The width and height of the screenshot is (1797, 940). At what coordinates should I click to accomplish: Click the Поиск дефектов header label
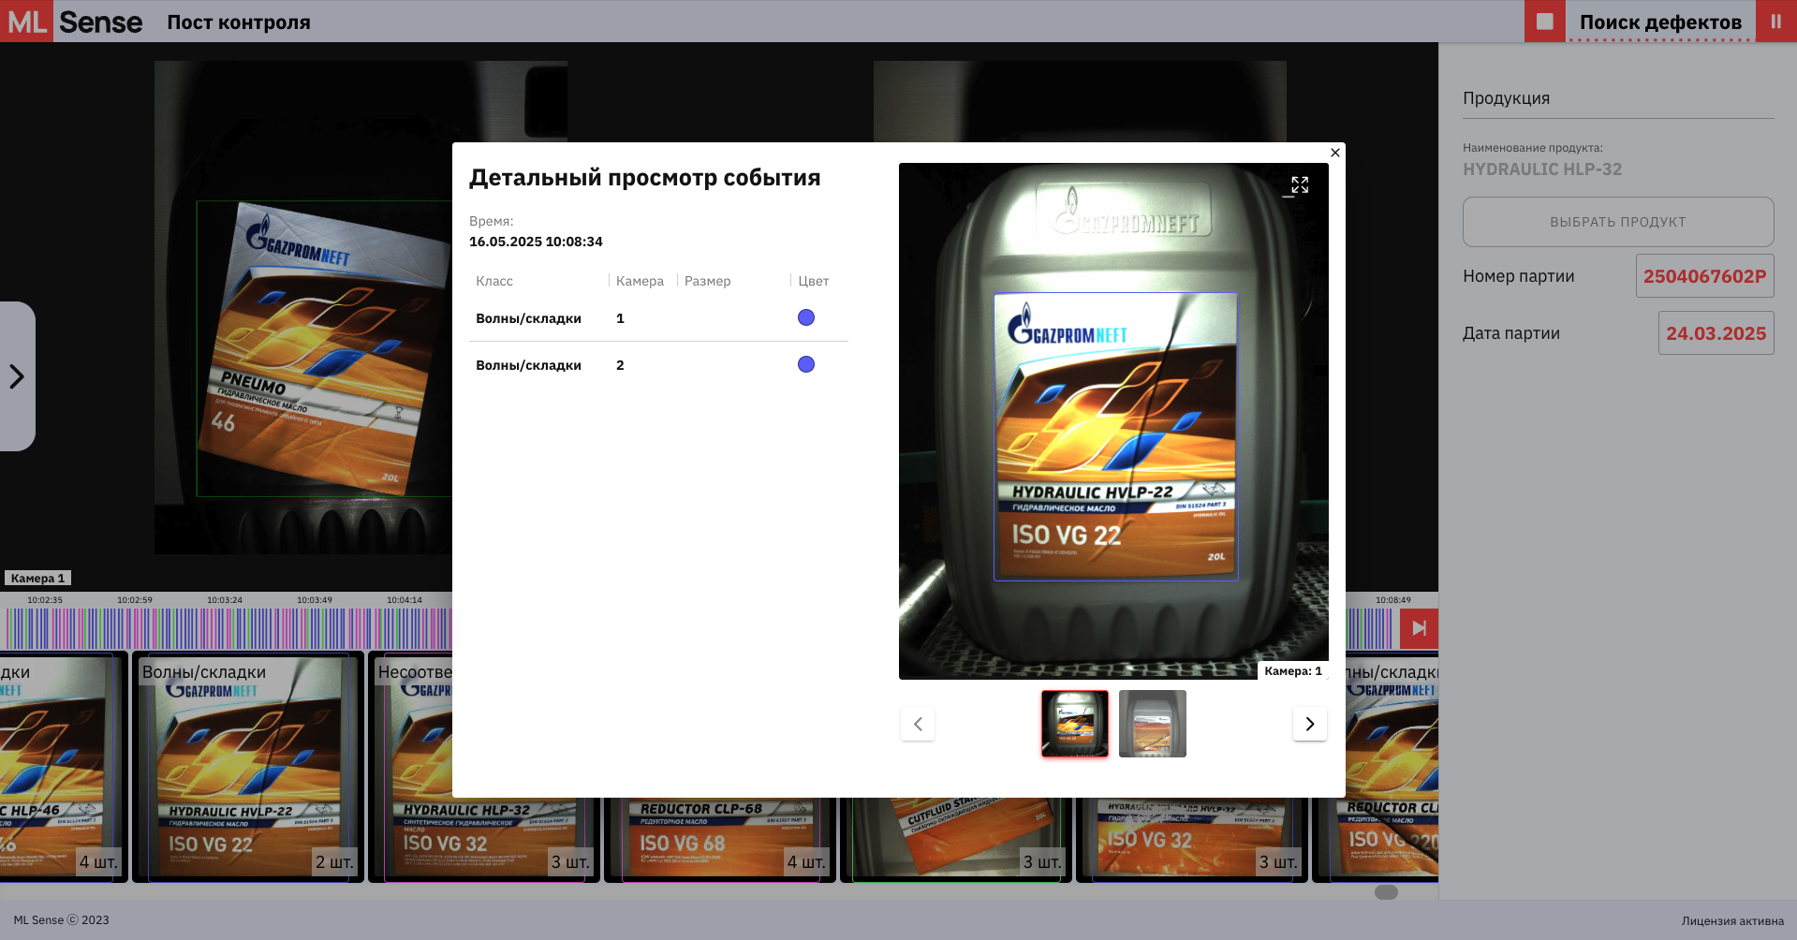coord(1660,22)
